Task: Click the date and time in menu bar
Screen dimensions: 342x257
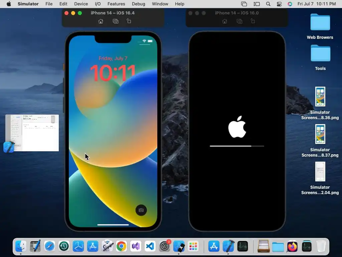Action: (317, 4)
